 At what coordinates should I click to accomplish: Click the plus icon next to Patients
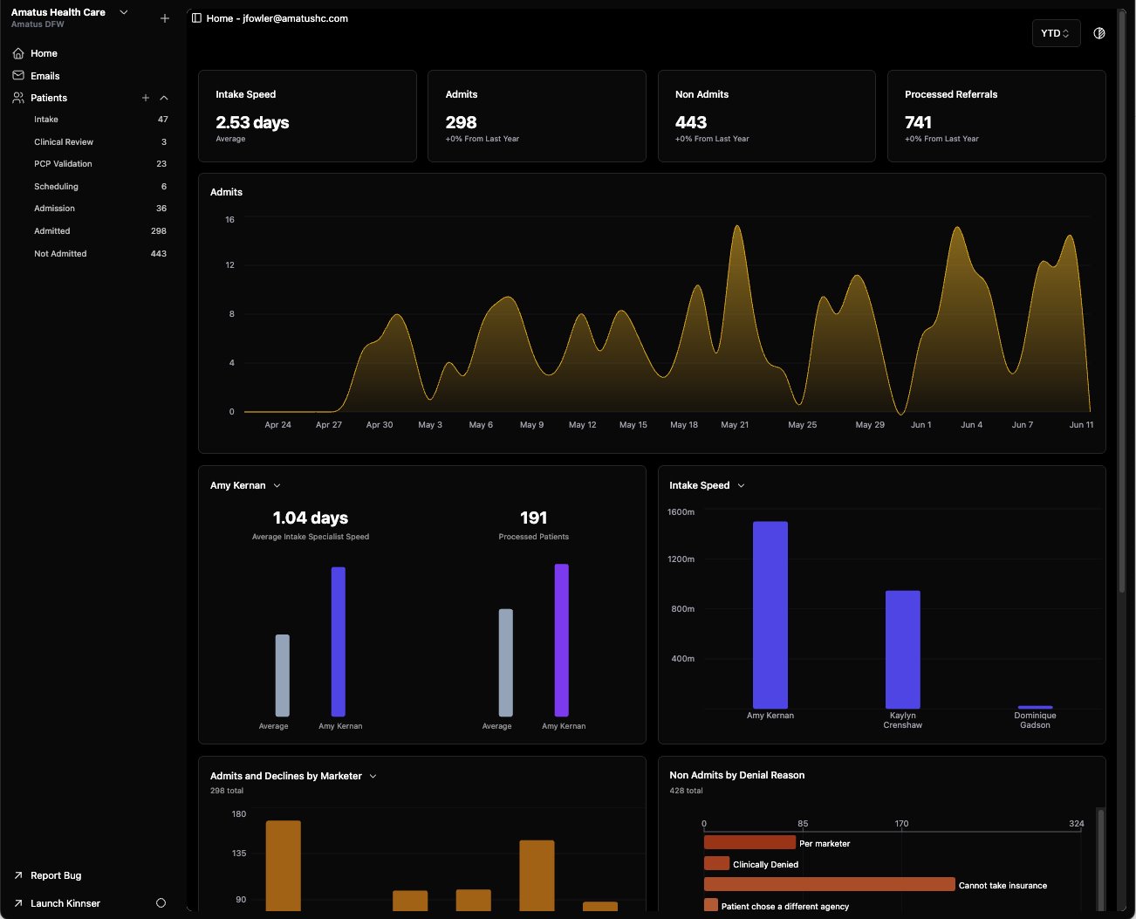point(146,98)
